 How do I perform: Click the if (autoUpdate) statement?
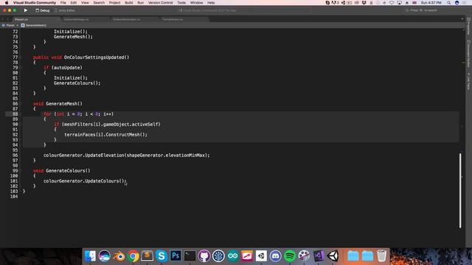click(63, 68)
